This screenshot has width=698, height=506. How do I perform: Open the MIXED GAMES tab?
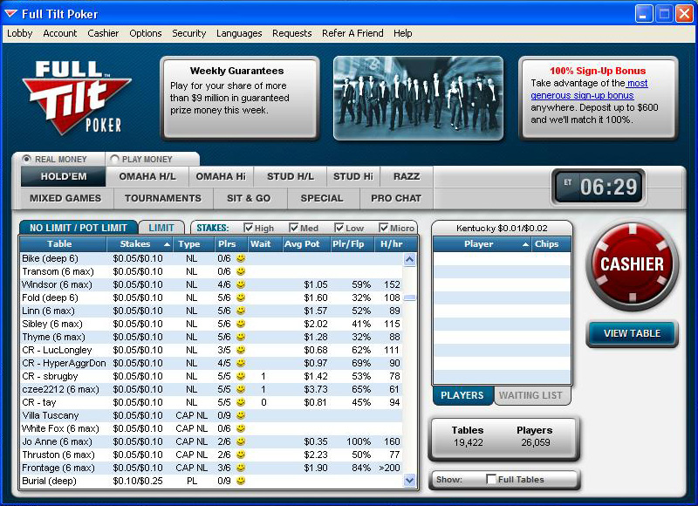tap(65, 199)
